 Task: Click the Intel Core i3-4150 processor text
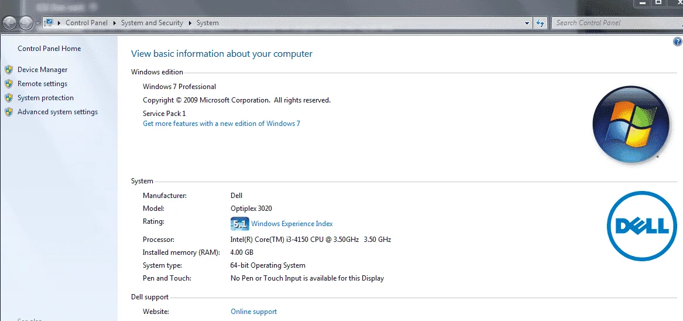tap(311, 240)
